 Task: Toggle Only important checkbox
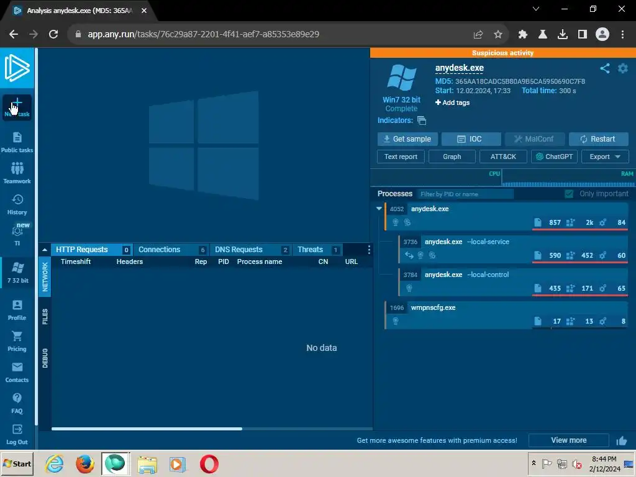(569, 194)
